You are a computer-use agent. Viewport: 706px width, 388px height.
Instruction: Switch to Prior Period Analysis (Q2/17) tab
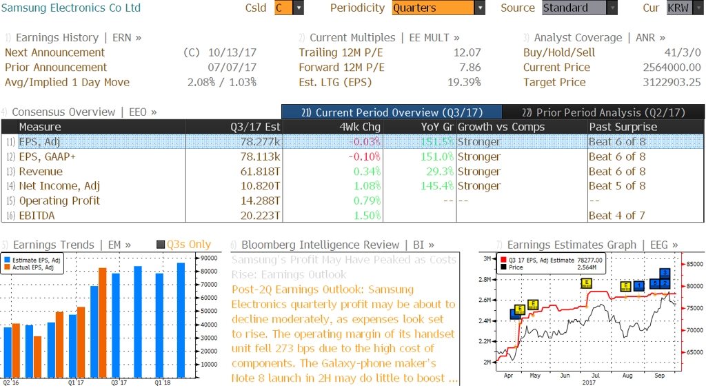[603, 112]
